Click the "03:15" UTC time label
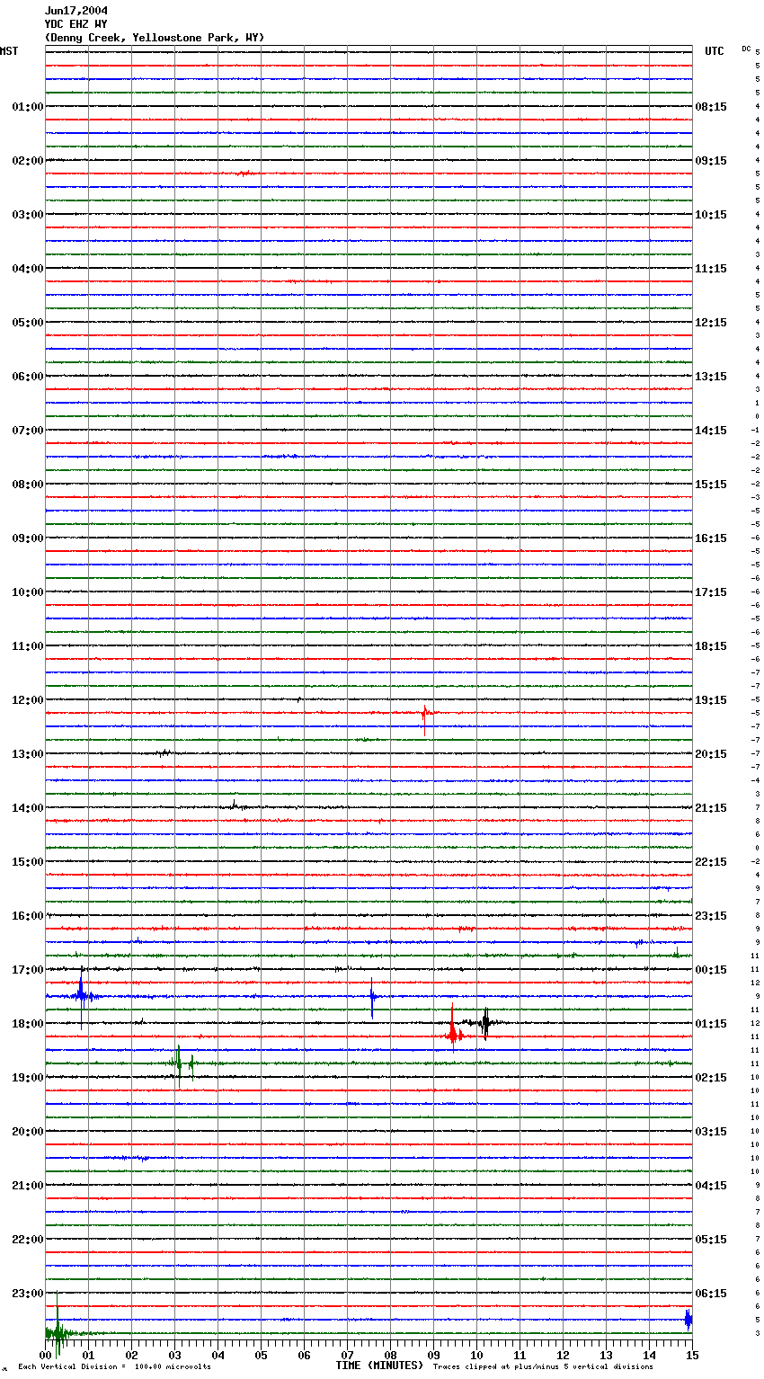 click(711, 1132)
